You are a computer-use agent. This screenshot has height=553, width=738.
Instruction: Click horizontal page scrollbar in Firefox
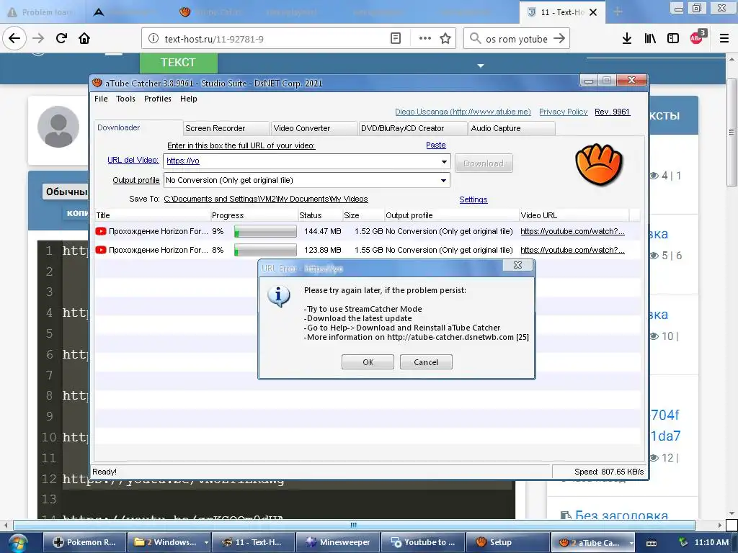[x=354, y=525]
